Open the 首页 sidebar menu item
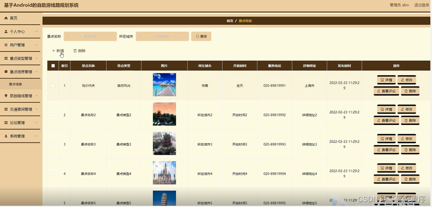Viewport: 432px width, 207px height. (x=21, y=18)
